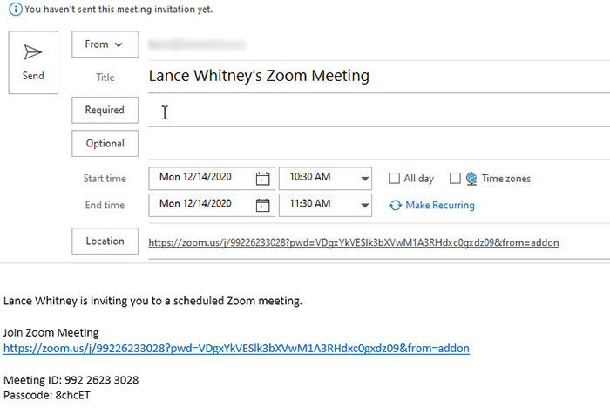Viewport: 610px width, 408px height.
Task: Open the end date calendar picker
Action: click(262, 206)
